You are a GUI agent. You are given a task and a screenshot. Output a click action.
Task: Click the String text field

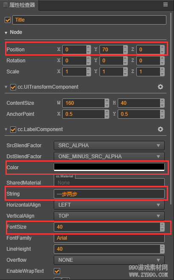[109, 194]
